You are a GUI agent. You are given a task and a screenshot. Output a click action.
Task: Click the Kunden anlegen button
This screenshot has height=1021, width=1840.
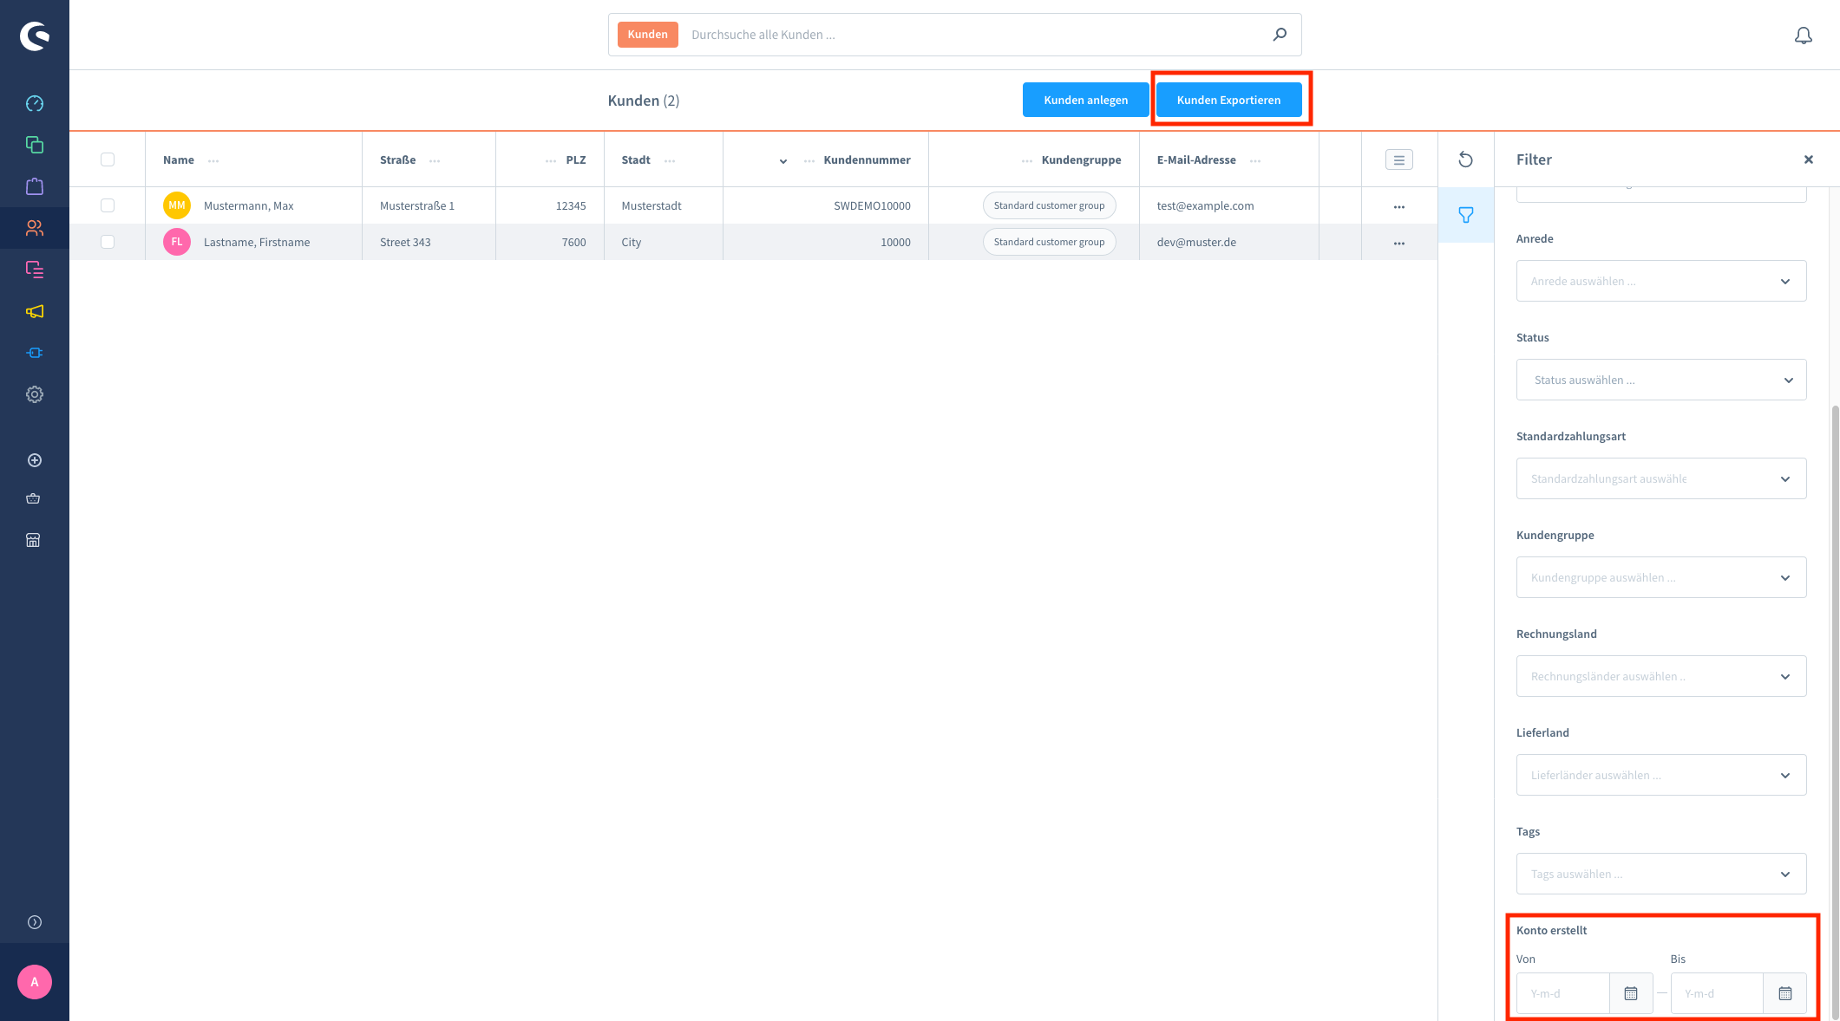1085,100
